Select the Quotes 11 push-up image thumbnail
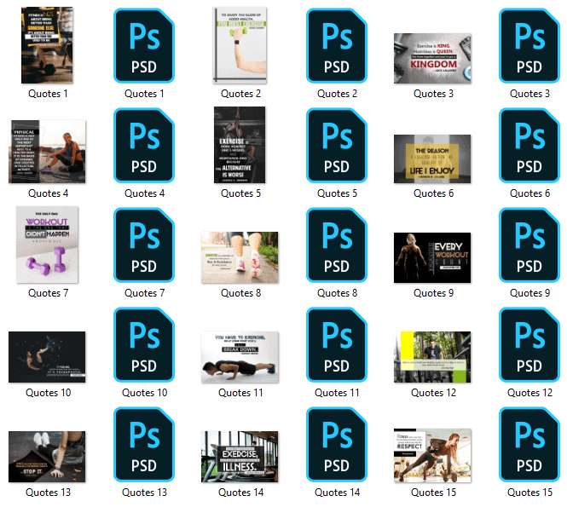The height and width of the screenshot is (507, 567). 240,358
